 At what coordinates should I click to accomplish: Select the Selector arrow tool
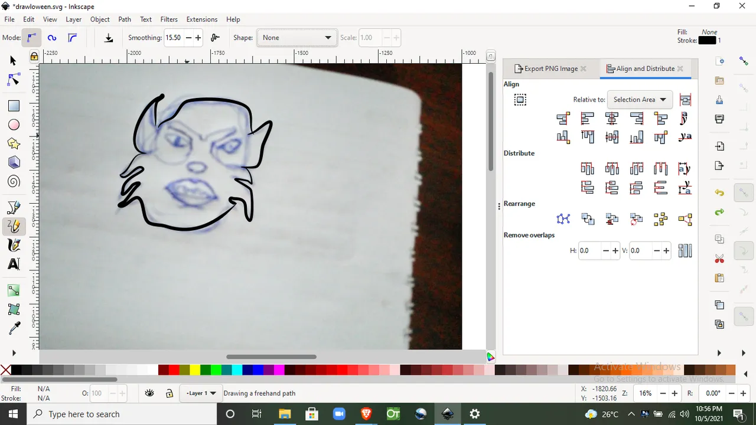pyautogui.click(x=14, y=61)
